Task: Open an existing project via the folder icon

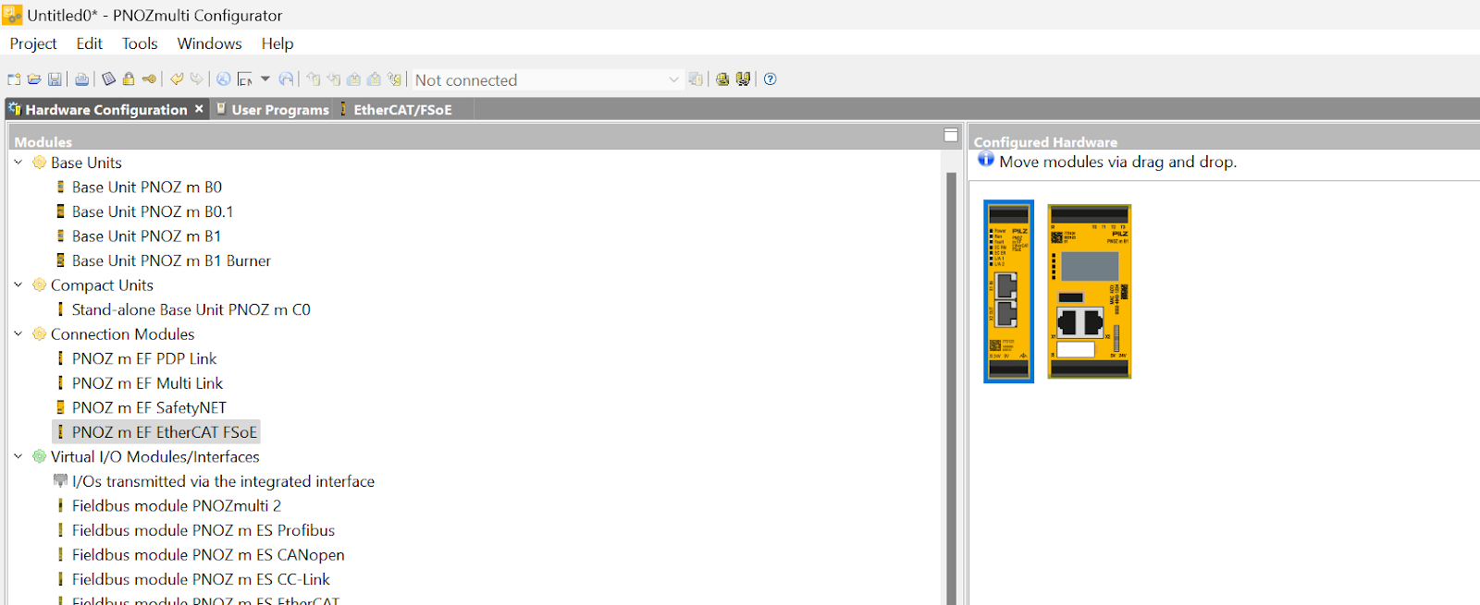Action: click(x=34, y=79)
